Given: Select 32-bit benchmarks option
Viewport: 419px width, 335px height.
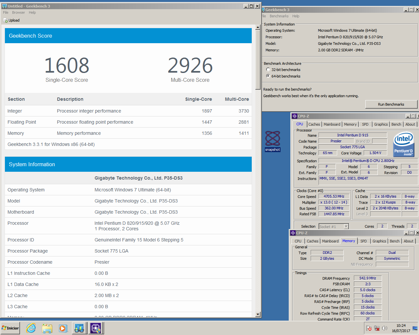Looking at the screenshot, I should [x=268, y=69].
